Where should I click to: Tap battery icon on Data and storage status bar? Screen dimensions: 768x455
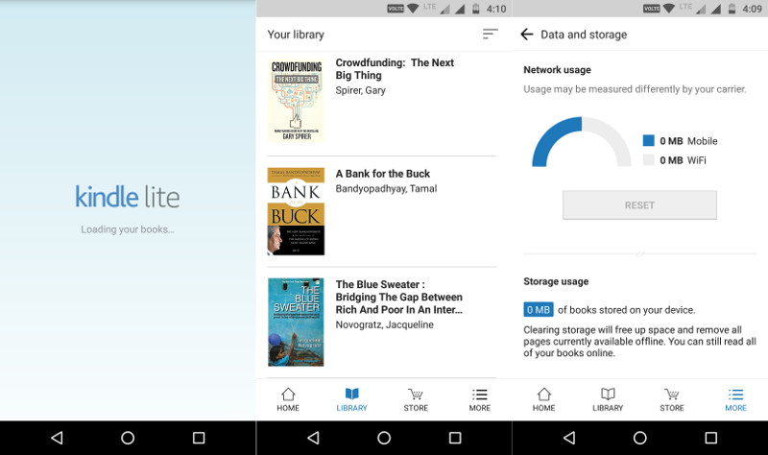(x=732, y=9)
